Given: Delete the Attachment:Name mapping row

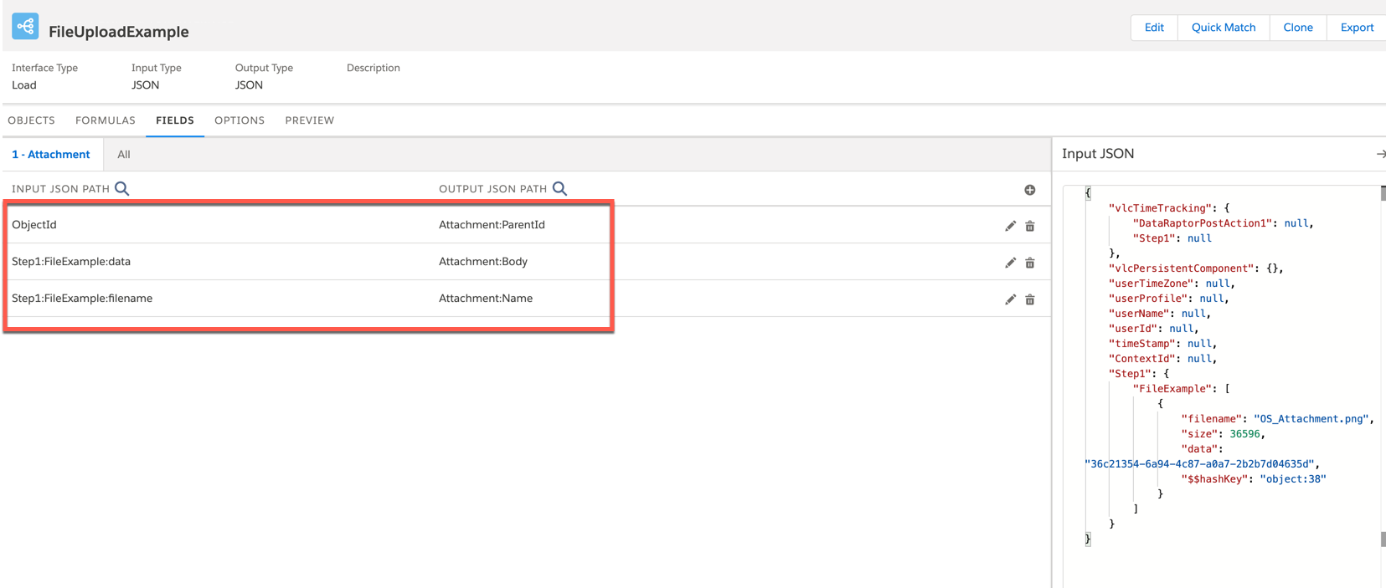Looking at the screenshot, I should coord(1030,299).
